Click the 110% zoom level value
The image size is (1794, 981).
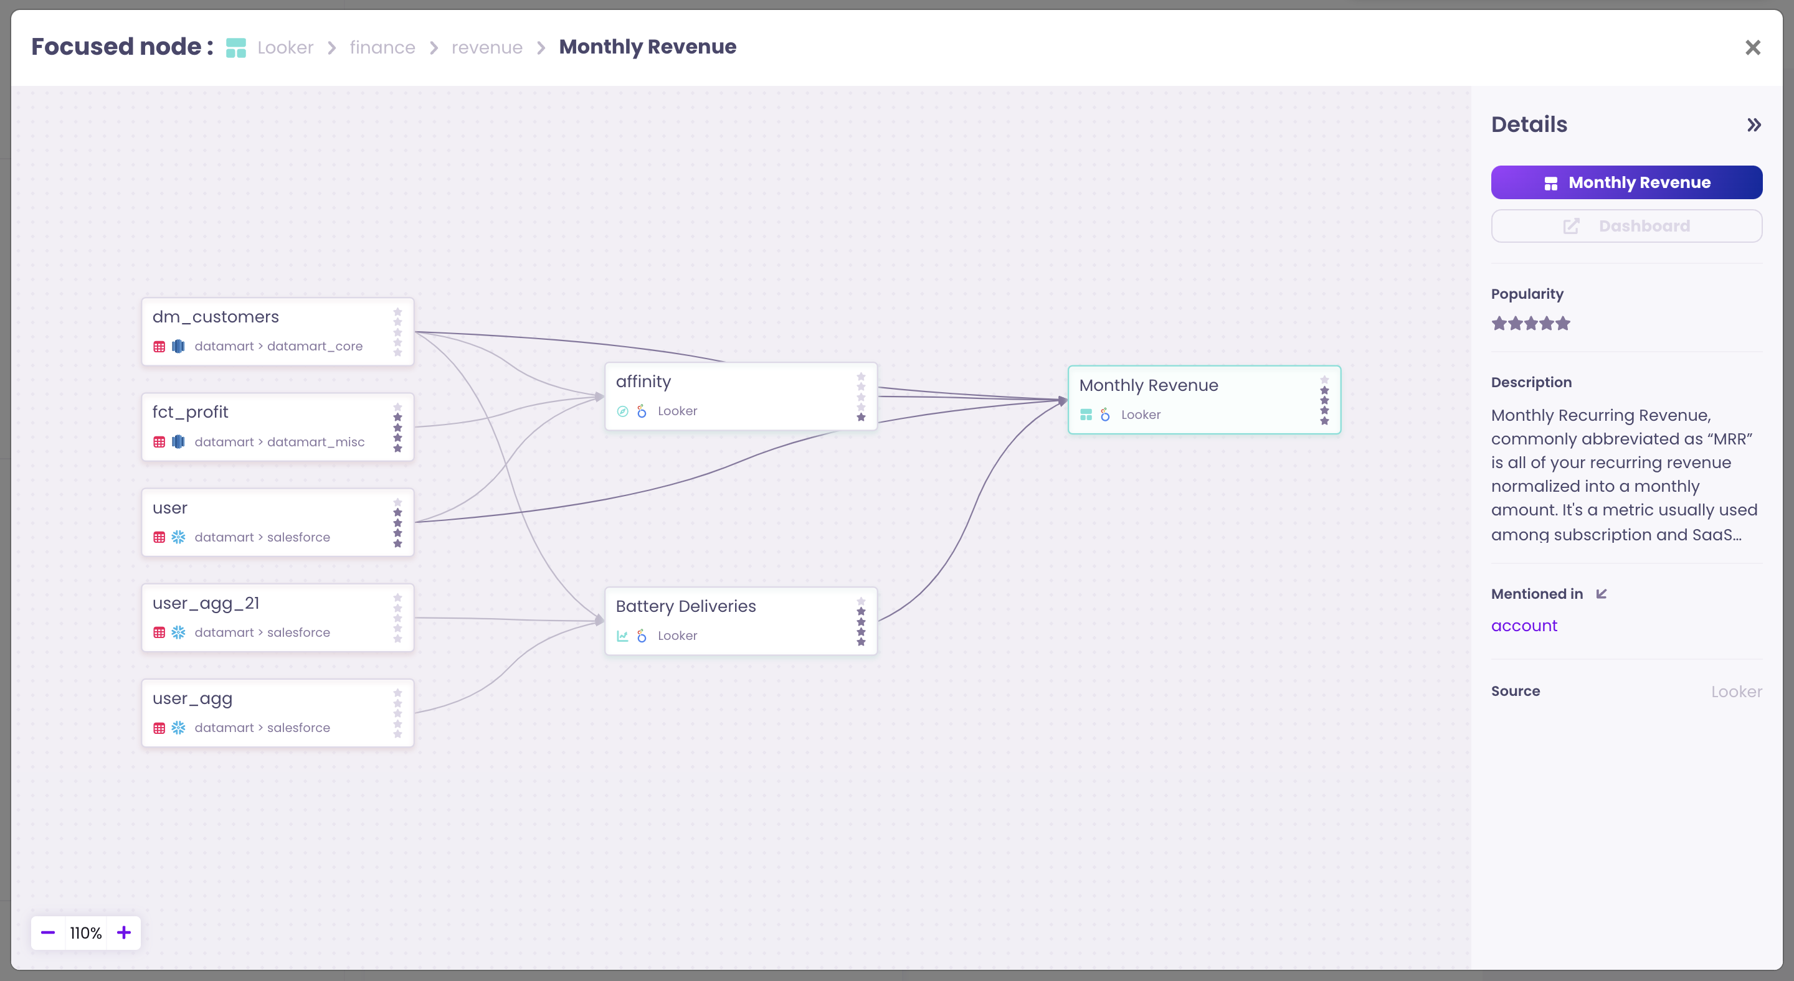(x=86, y=932)
